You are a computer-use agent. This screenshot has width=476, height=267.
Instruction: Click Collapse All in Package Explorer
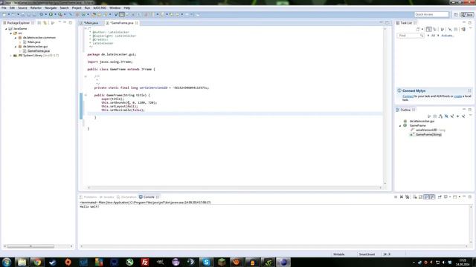(x=39, y=23)
